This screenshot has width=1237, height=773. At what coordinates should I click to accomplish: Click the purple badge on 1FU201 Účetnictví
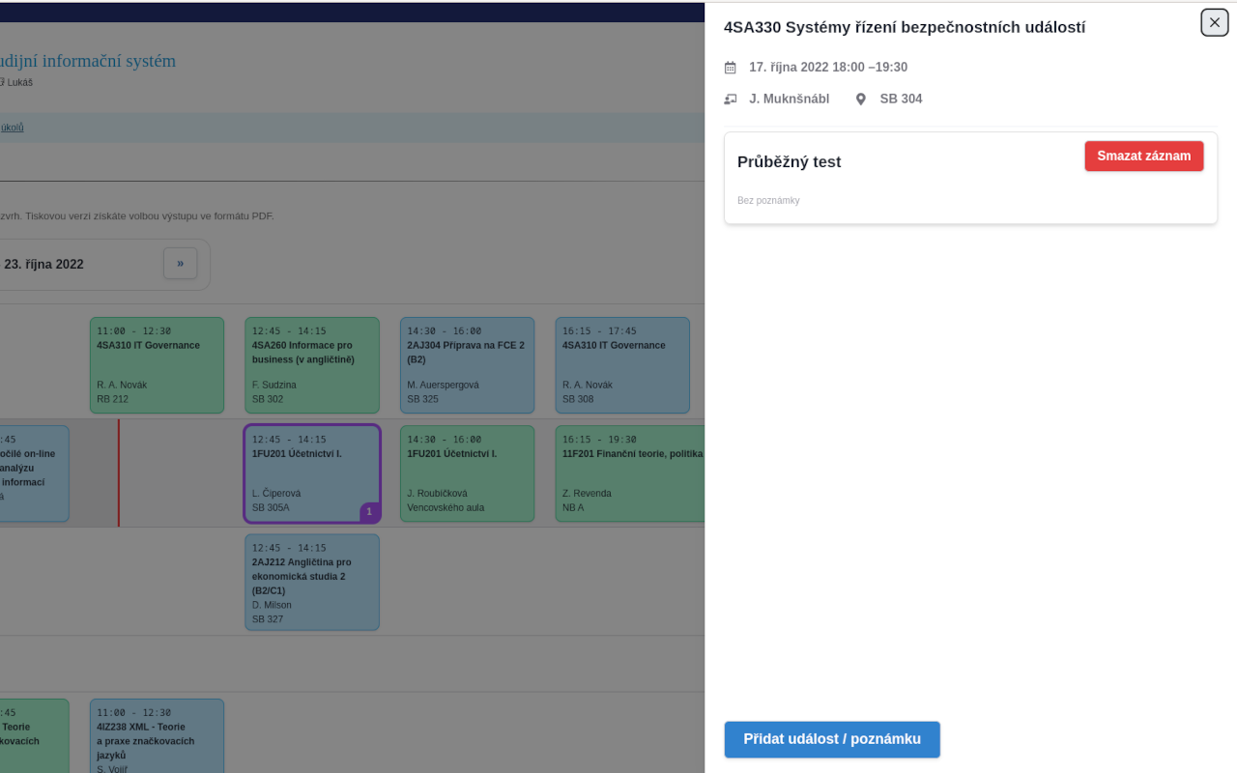(x=369, y=512)
